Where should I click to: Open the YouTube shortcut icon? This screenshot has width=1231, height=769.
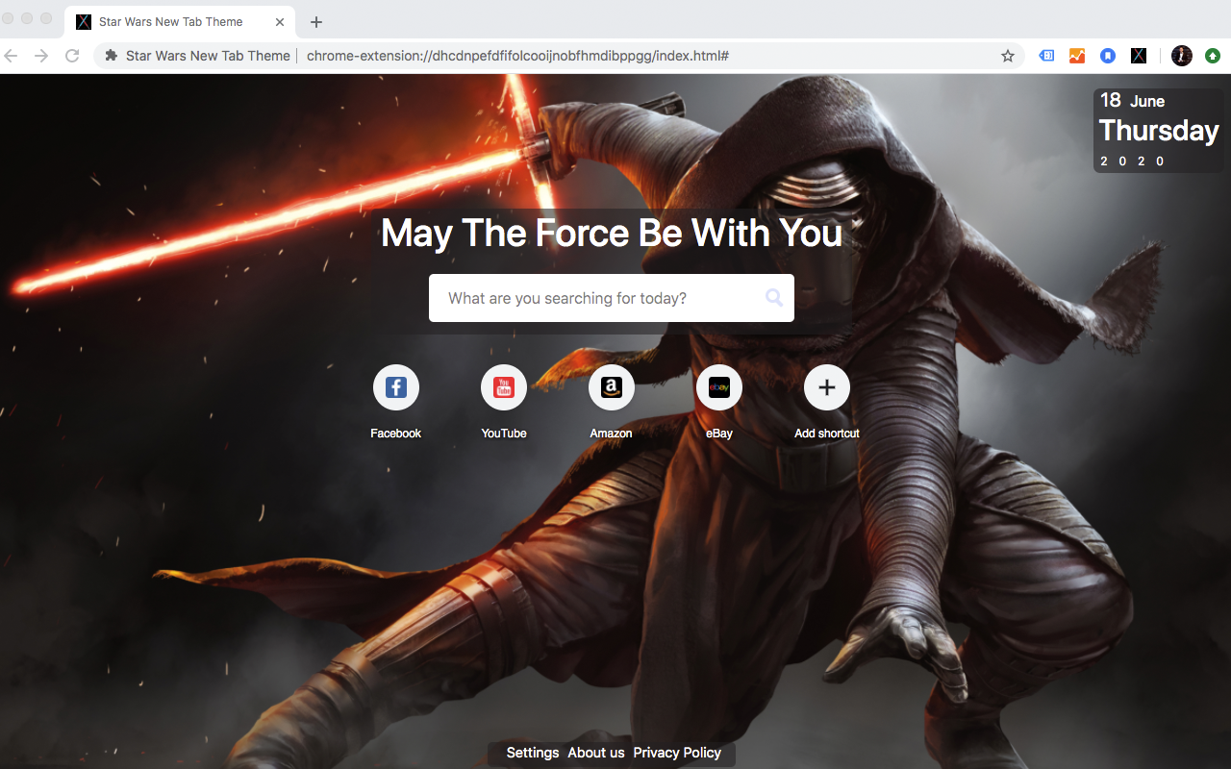[x=504, y=387]
